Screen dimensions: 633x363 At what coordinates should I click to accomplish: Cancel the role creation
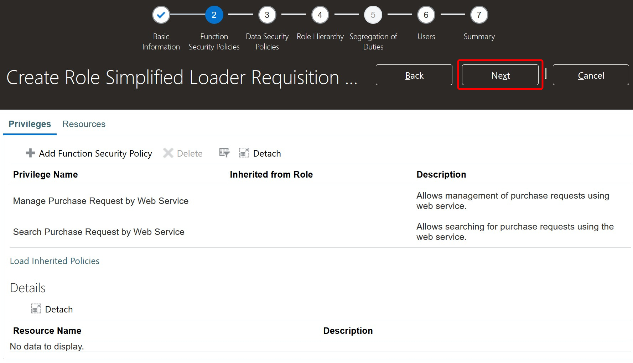[591, 75]
